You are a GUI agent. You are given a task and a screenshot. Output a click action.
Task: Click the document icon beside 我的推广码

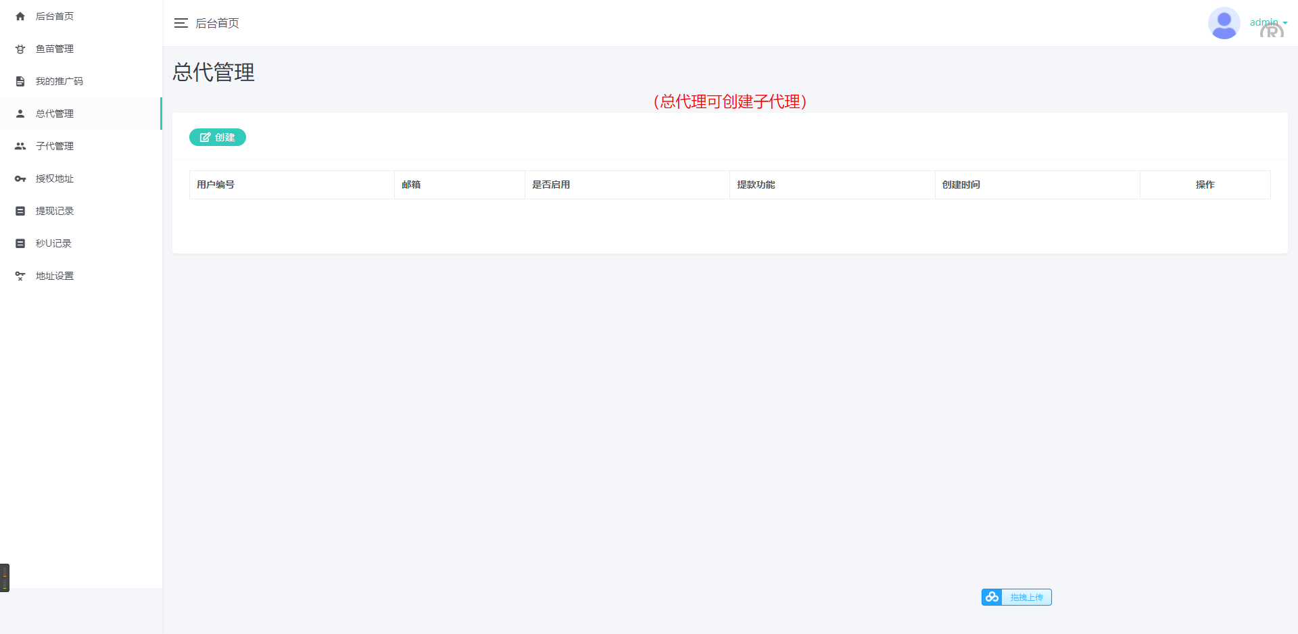pos(20,81)
